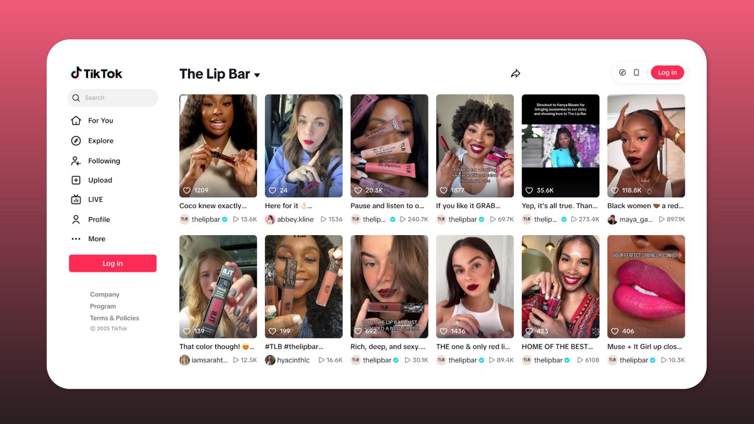Click the LIVE icon in sidebar
Viewport: 754px width, 424px height.
(x=76, y=199)
